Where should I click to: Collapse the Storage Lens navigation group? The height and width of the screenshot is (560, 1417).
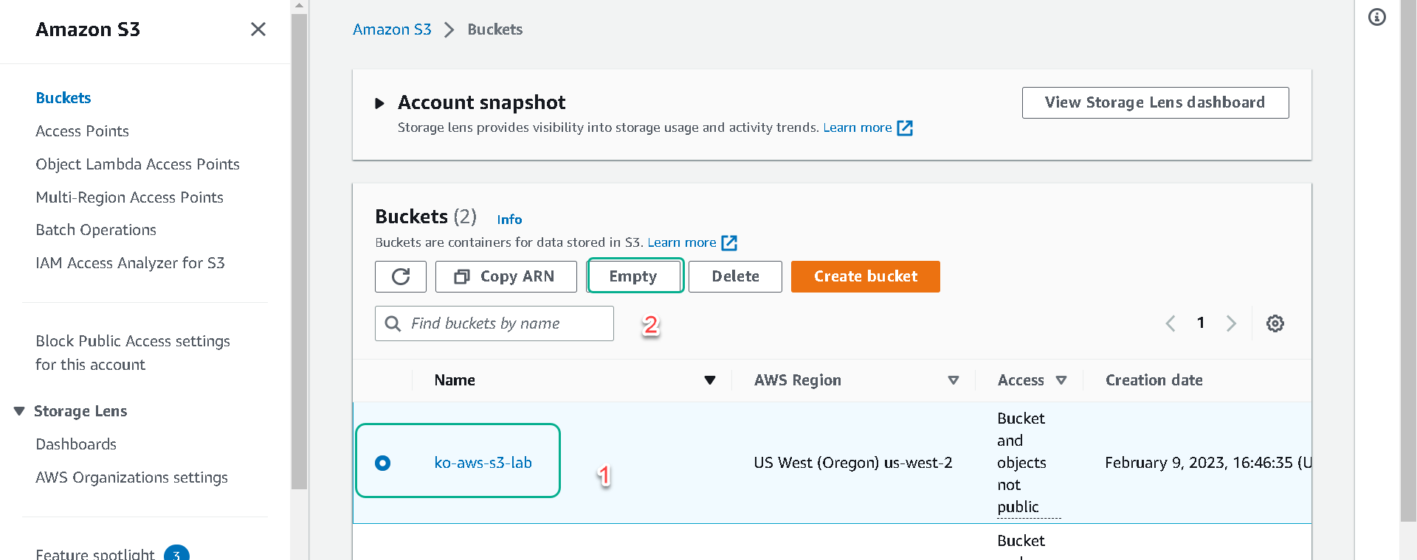click(19, 411)
